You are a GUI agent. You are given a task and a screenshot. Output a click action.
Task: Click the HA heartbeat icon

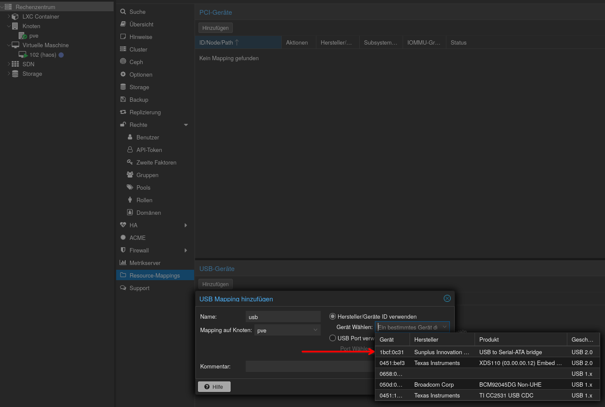[123, 225]
